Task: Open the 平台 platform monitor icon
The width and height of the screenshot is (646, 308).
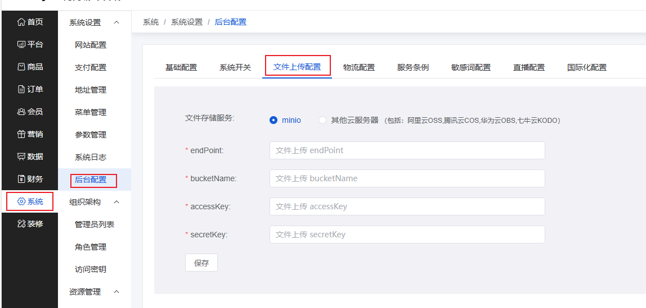Action: click(x=21, y=44)
